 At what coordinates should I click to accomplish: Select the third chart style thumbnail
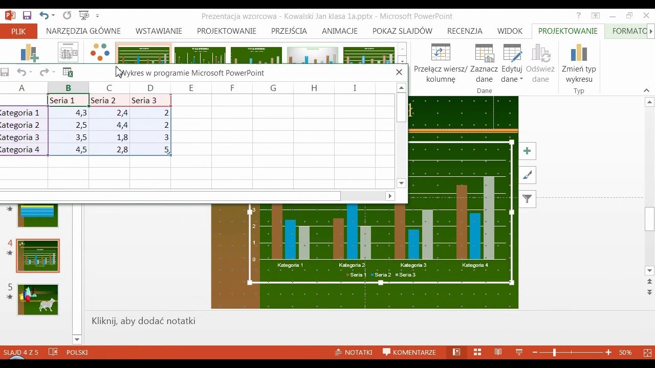256,55
